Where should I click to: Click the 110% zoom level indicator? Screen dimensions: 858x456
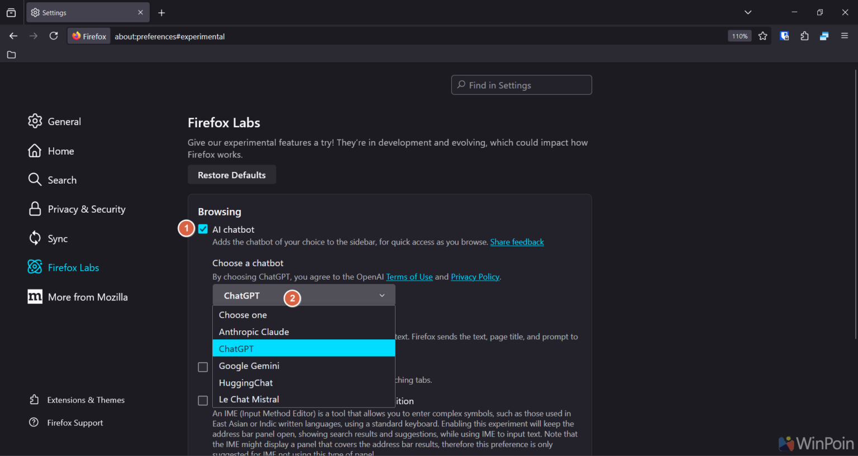click(740, 36)
